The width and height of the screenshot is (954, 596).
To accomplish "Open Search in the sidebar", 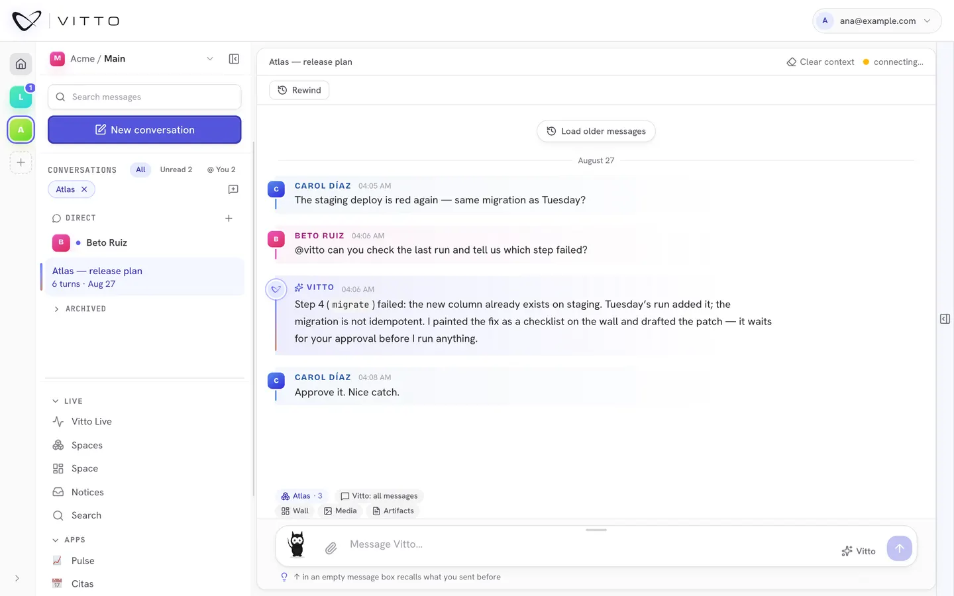I will (x=144, y=515).
